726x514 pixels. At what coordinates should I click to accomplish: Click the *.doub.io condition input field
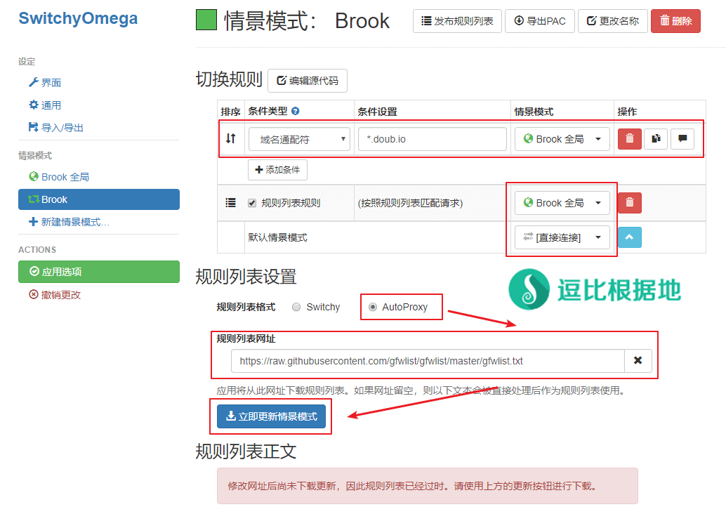432,139
